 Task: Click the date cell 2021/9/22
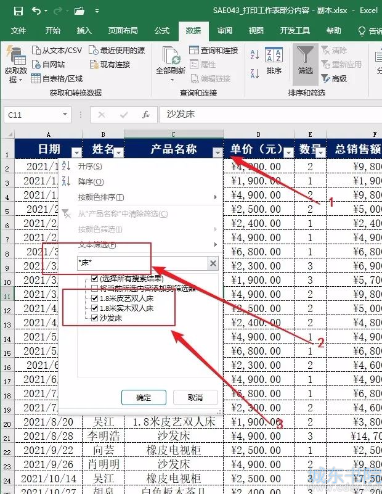pos(49,450)
